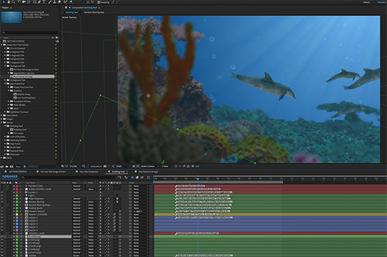Collapse the Create Your Own School folder
The image size is (387, 257).
pos(2,45)
